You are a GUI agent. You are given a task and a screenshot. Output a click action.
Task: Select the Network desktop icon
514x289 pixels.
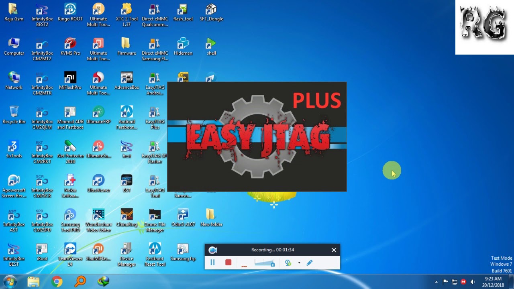pos(14,81)
